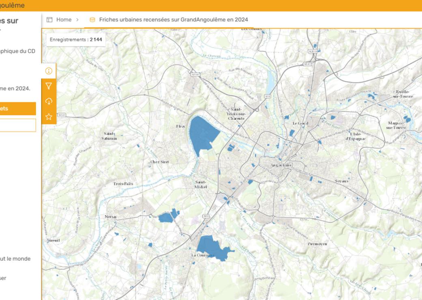Click the star favorite icon
The image size is (422, 300).
pyautogui.click(x=49, y=117)
